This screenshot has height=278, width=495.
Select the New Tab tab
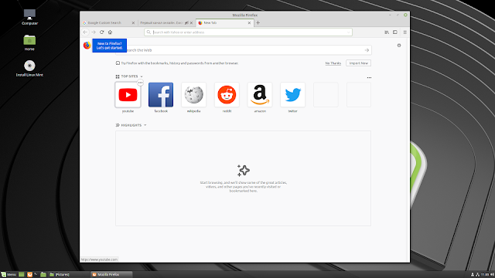point(224,22)
